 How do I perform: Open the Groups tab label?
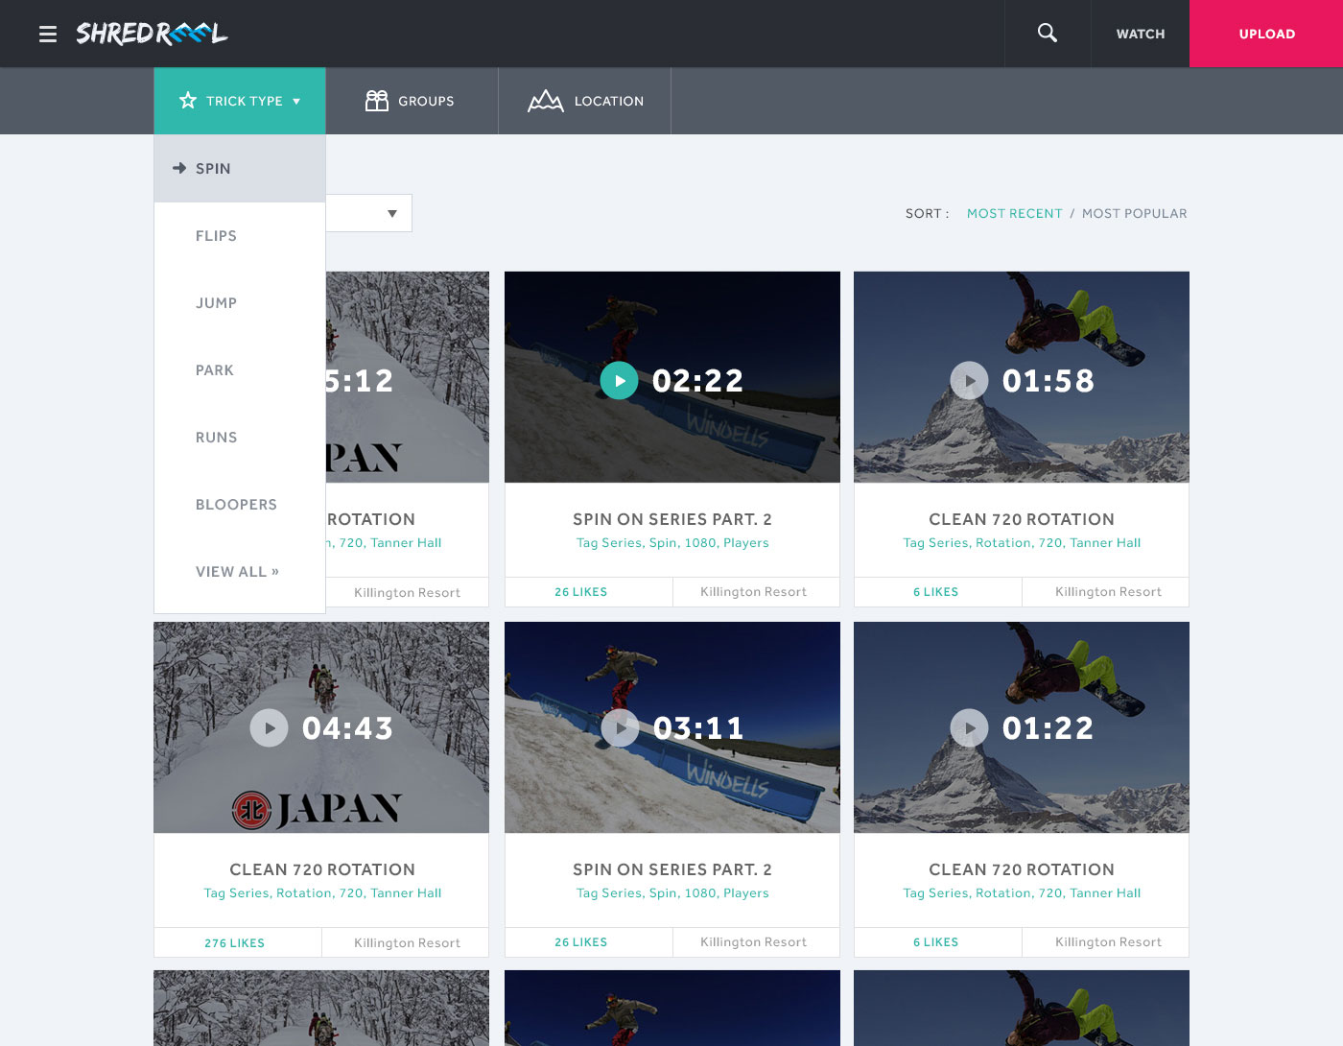click(426, 101)
